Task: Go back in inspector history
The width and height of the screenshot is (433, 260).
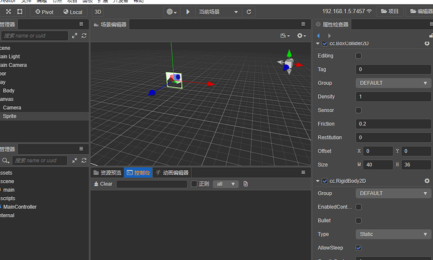Action: (x=318, y=36)
